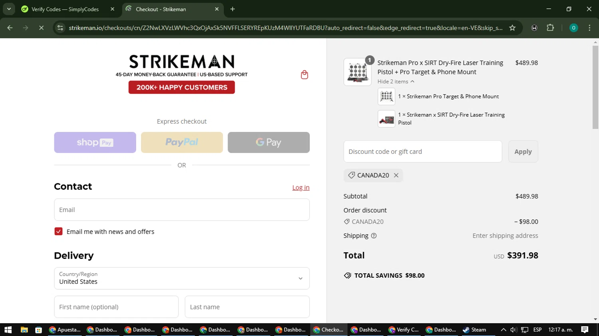Open the Chrome profile avatar
This screenshot has width=599, height=336.
click(573, 28)
